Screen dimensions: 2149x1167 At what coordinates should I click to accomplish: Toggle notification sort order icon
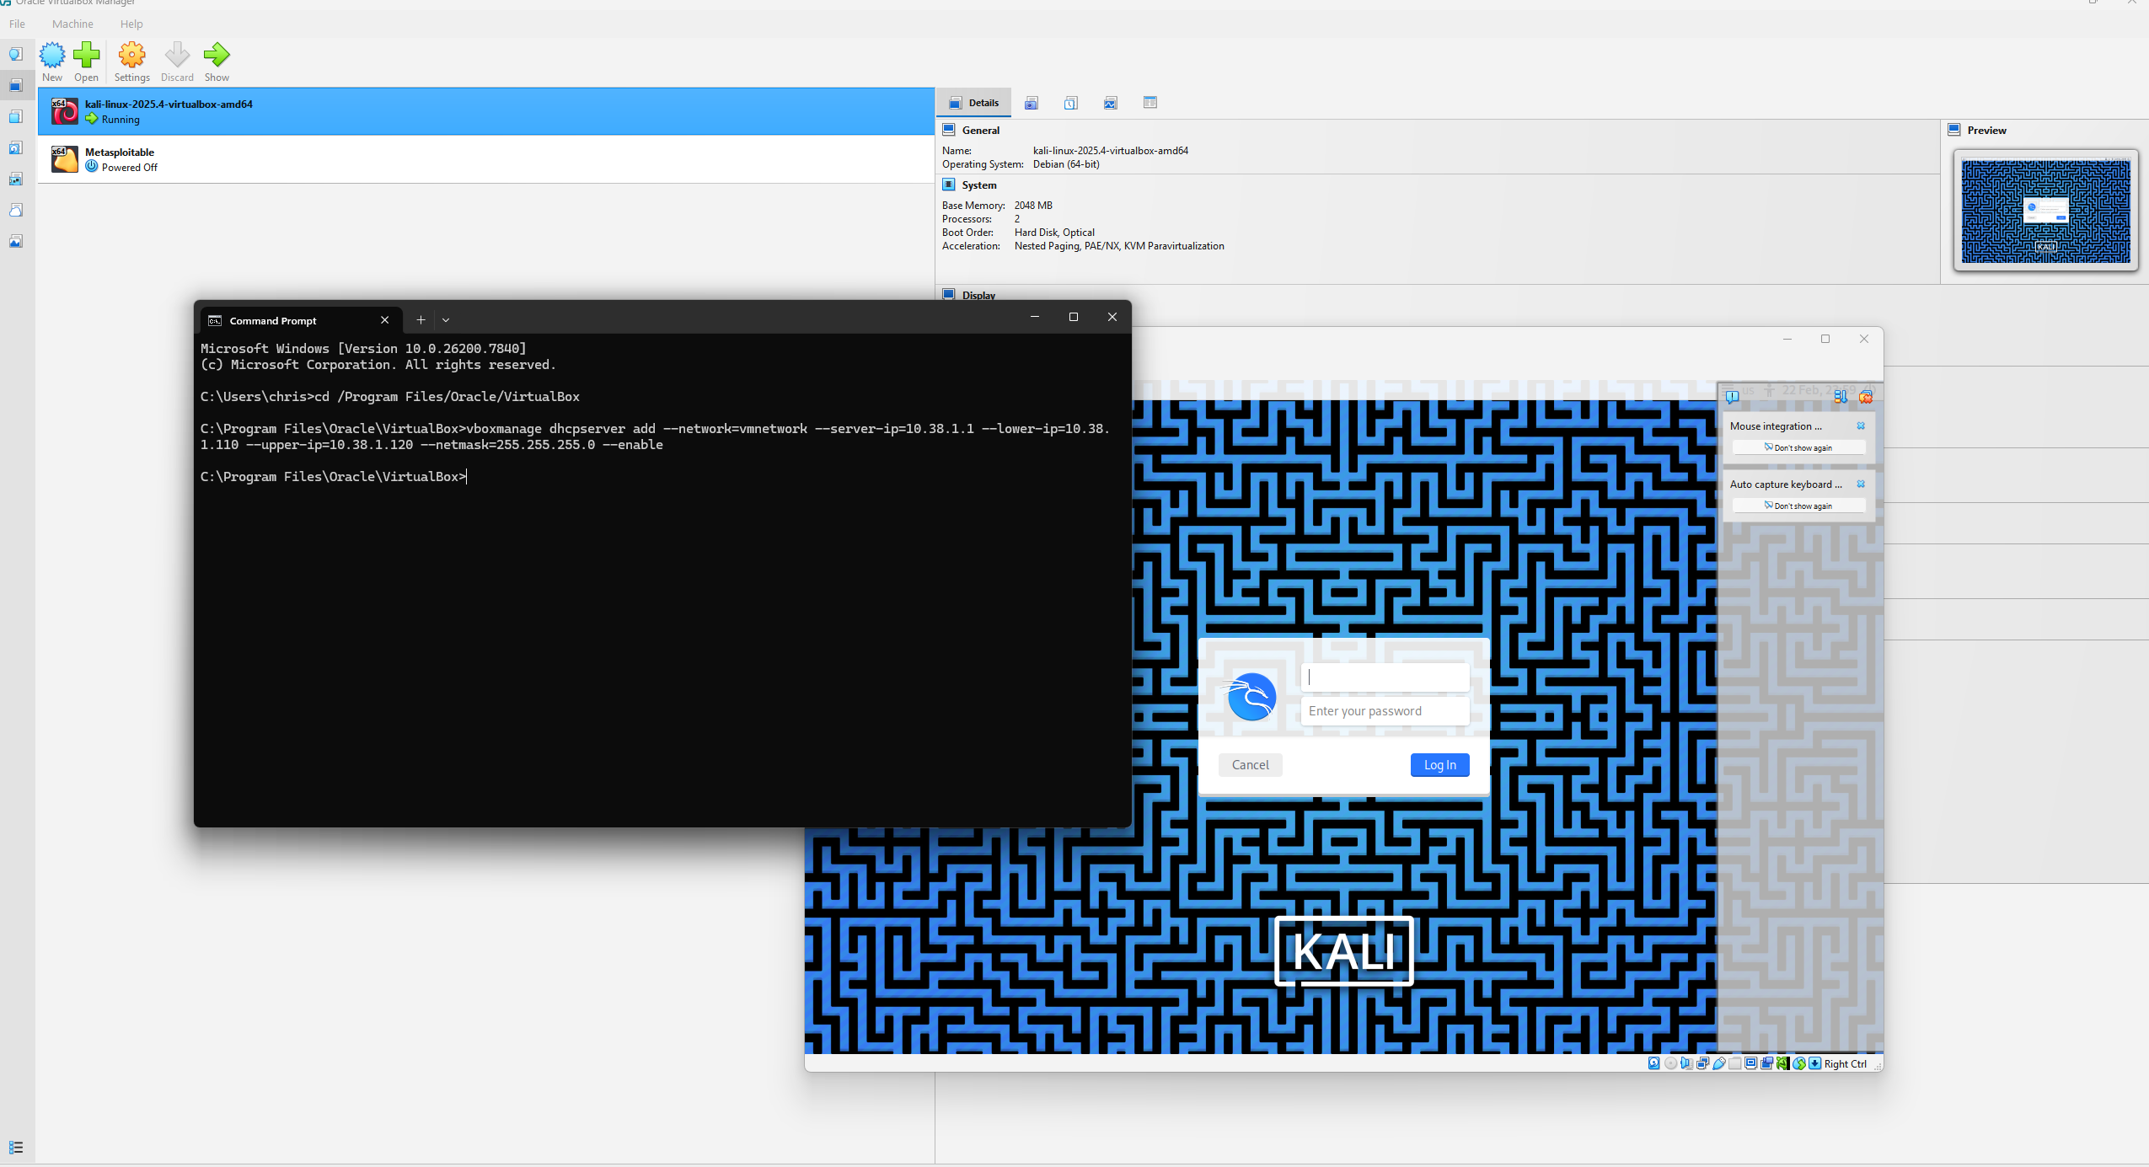click(1841, 396)
